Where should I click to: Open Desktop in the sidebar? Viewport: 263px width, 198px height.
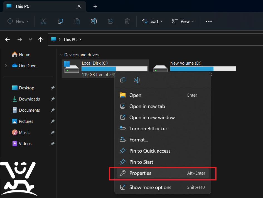tap(23, 88)
